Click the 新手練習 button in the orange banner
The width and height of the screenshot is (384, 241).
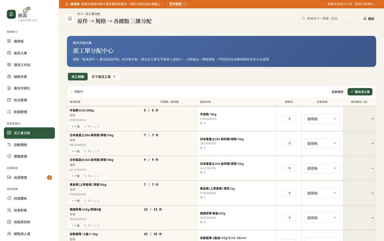(177, 4)
